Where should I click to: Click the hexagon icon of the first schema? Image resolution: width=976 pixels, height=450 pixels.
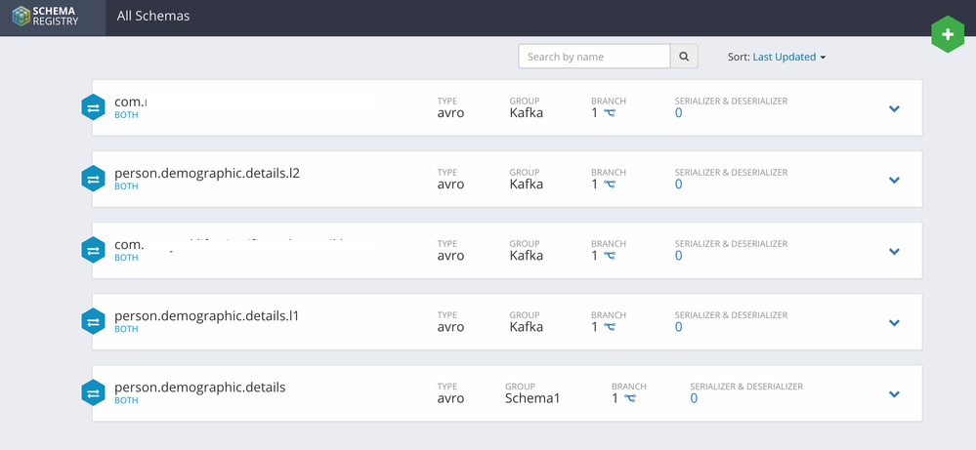[x=93, y=108]
